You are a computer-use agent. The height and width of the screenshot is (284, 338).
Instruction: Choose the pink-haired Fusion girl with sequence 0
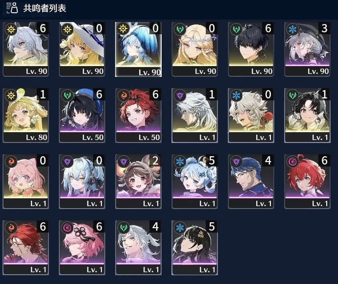(25, 182)
